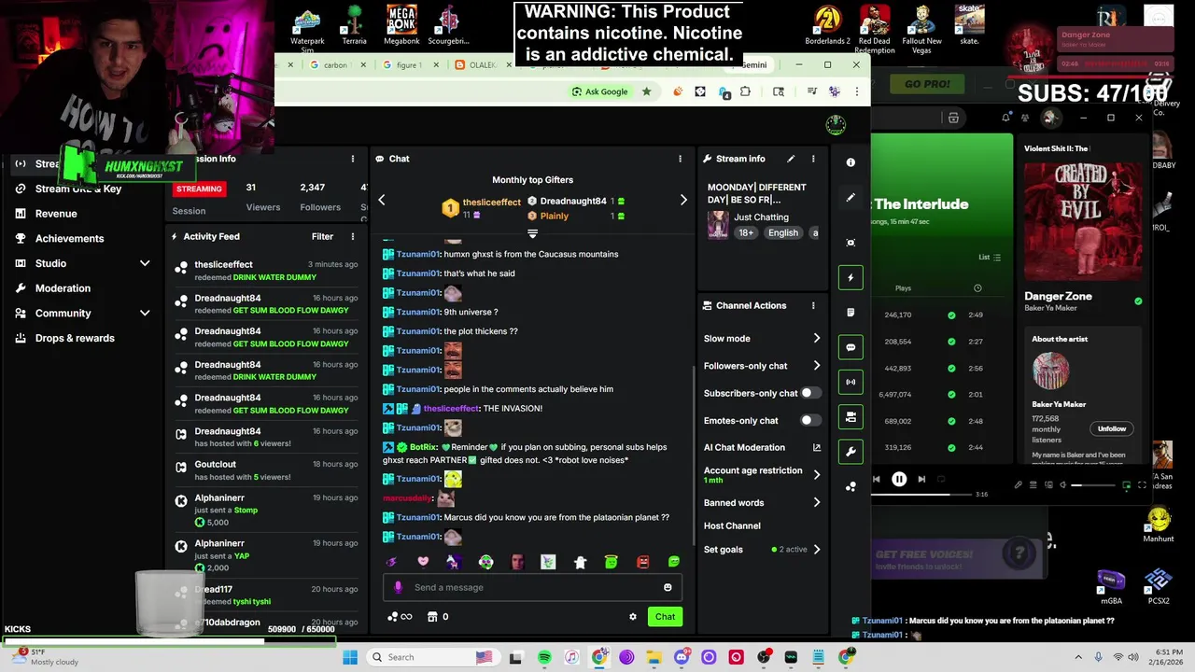Click GO PRO! button in background app
This screenshot has height=672, width=1195.
coord(927,83)
